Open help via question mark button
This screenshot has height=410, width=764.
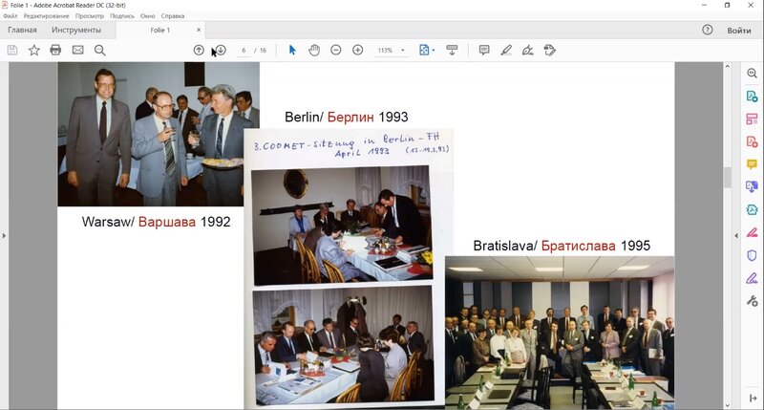pyautogui.click(x=708, y=31)
